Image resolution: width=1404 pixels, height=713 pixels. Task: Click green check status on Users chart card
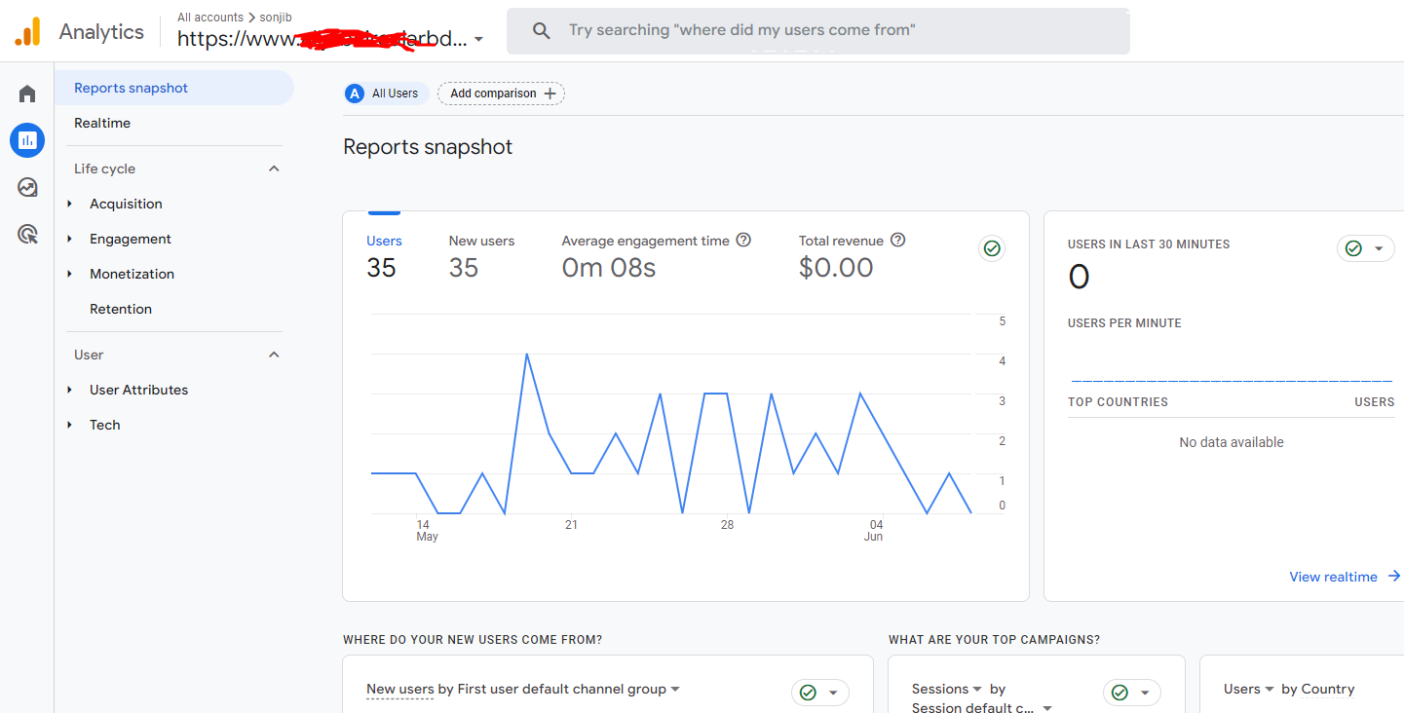pos(992,248)
